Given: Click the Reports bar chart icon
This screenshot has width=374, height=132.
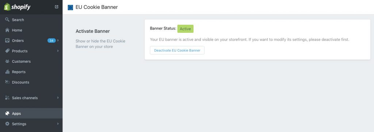Looking at the screenshot, I should coord(7,72).
